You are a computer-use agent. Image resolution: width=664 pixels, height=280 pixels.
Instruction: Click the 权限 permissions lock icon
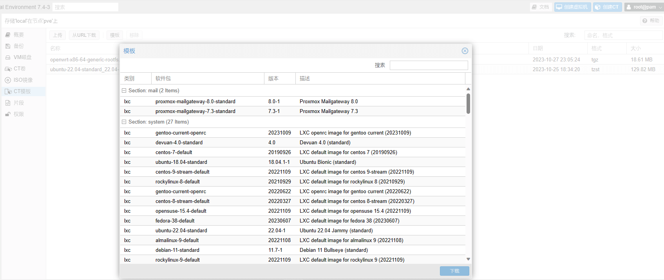[8, 114]
